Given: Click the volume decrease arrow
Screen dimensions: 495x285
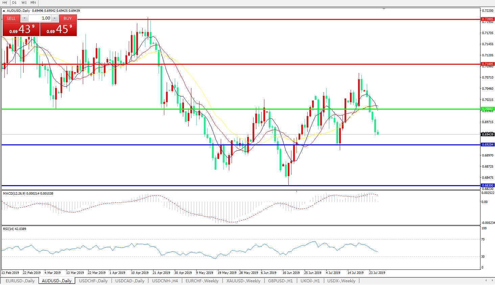Looking at the screenshot, I should pyautogui.click(x=25, y=18).
